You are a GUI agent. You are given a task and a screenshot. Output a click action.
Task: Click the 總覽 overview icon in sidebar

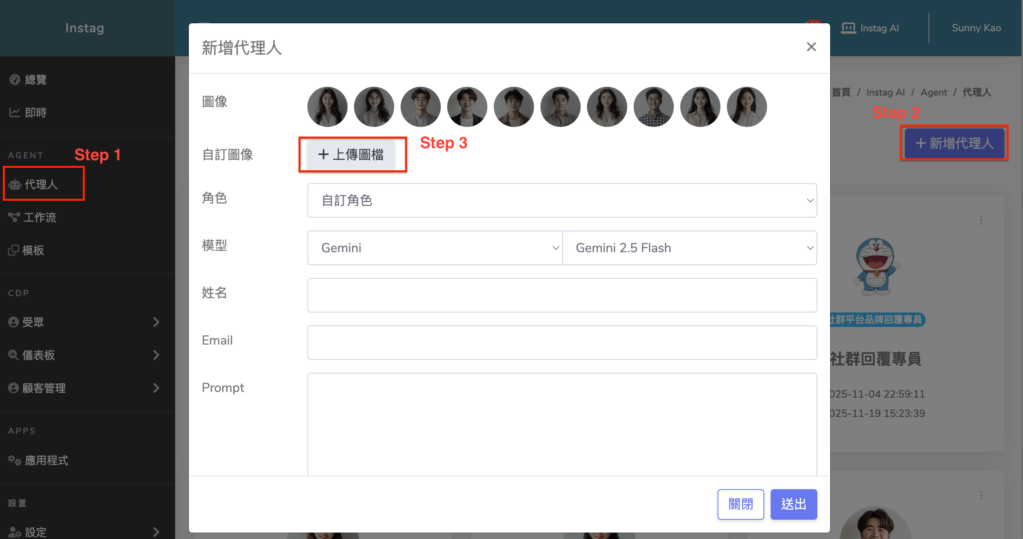[x=15, y=80]
